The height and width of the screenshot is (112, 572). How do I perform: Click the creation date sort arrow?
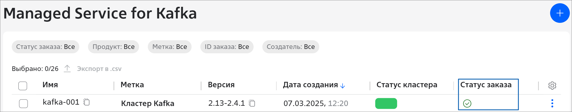(x=342, y=86)
